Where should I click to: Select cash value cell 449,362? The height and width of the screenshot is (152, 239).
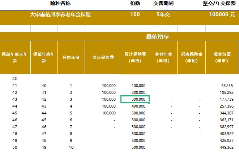pyautogui.click(x=226, y=147)
